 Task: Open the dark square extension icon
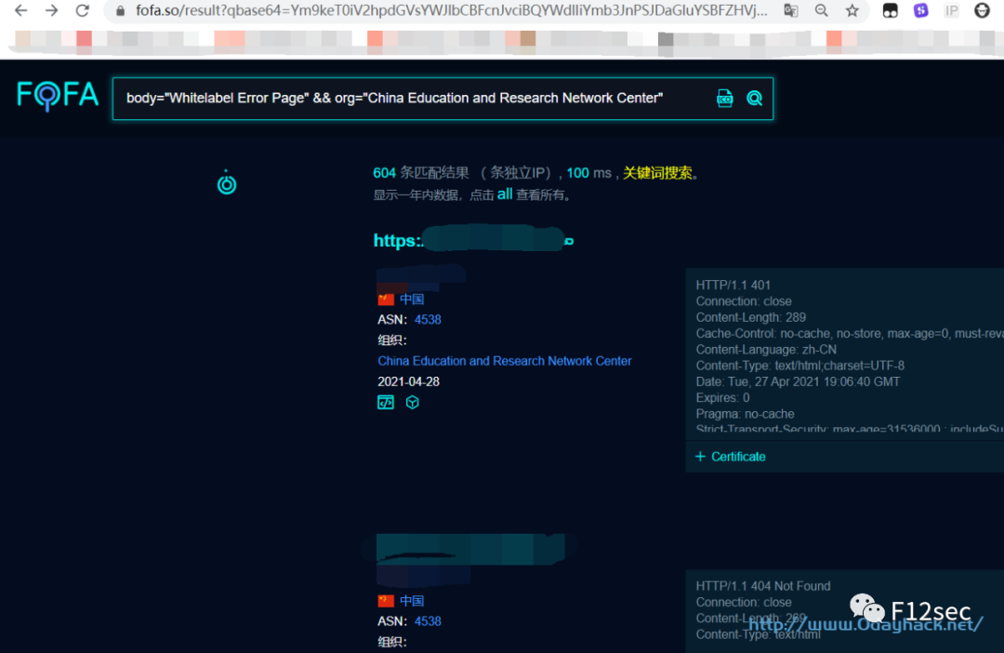pyautogui.click(x=890, y=10)
